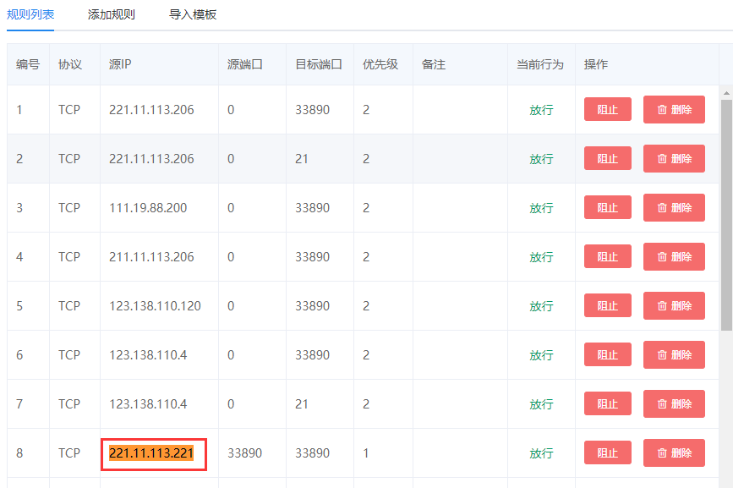Block rule 7 in the list

(x=607, y=404)
